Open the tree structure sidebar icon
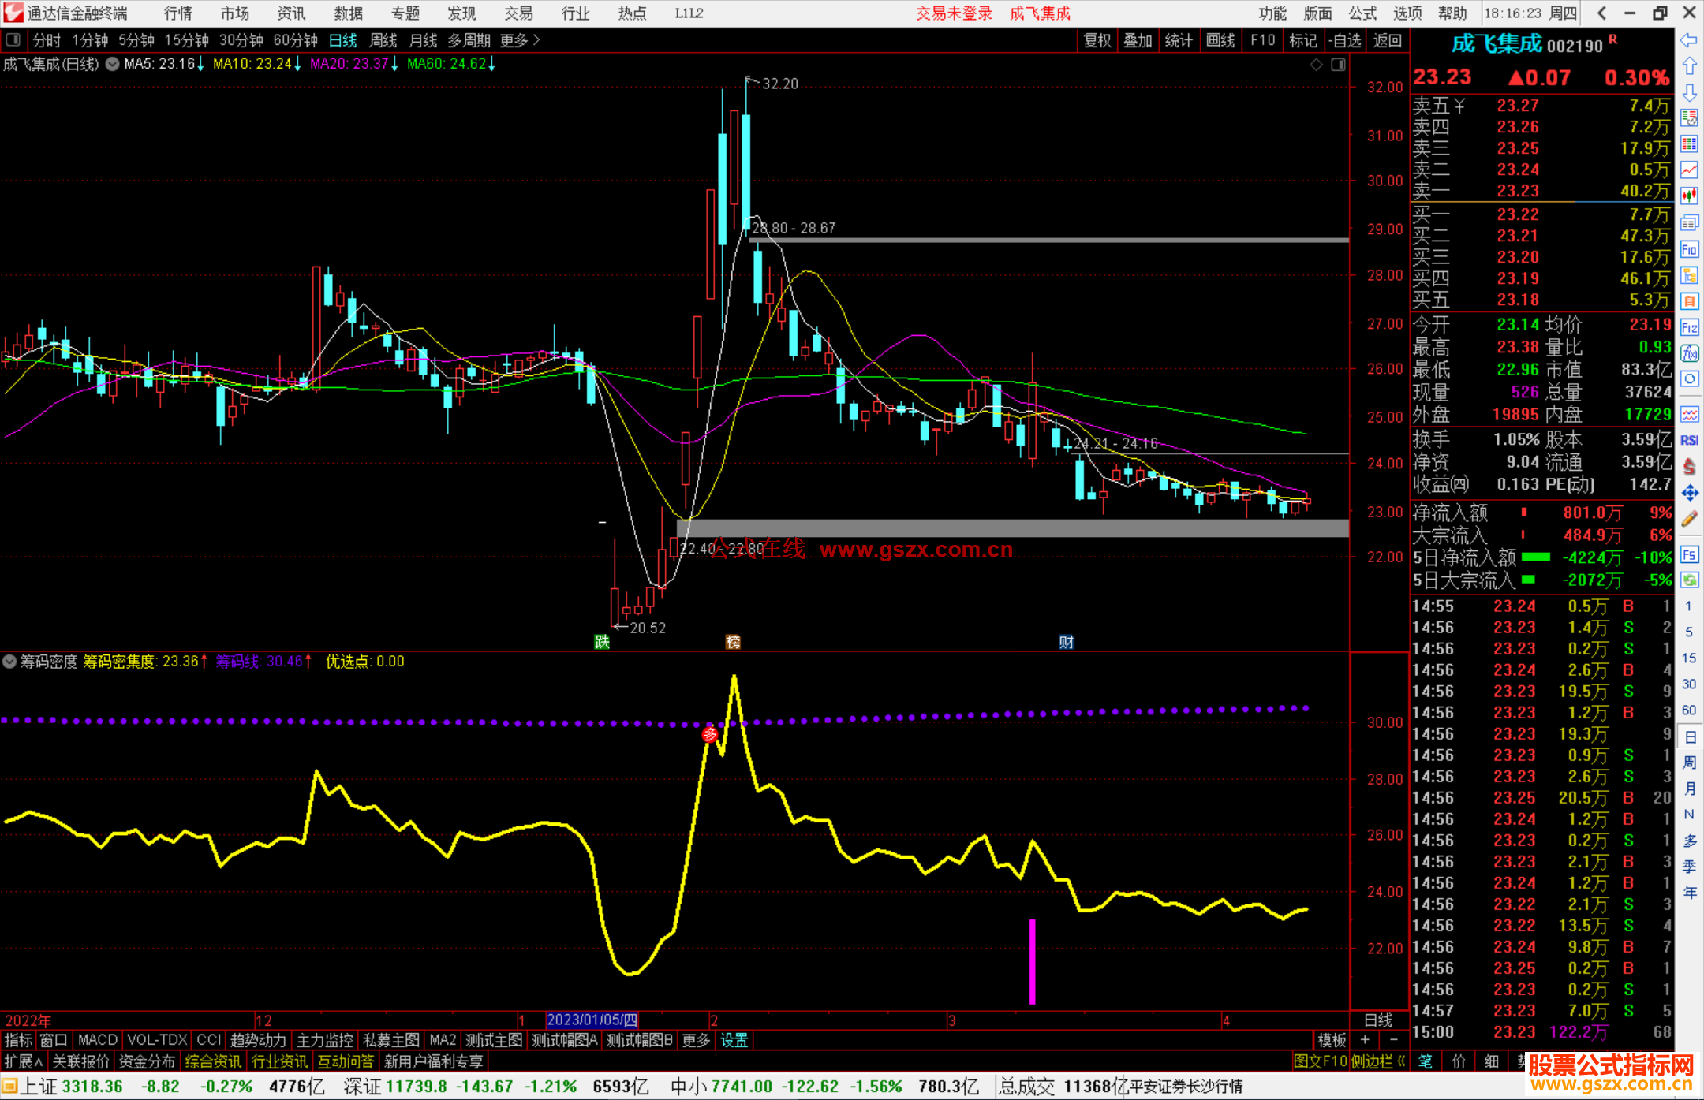 [1689, 275]
